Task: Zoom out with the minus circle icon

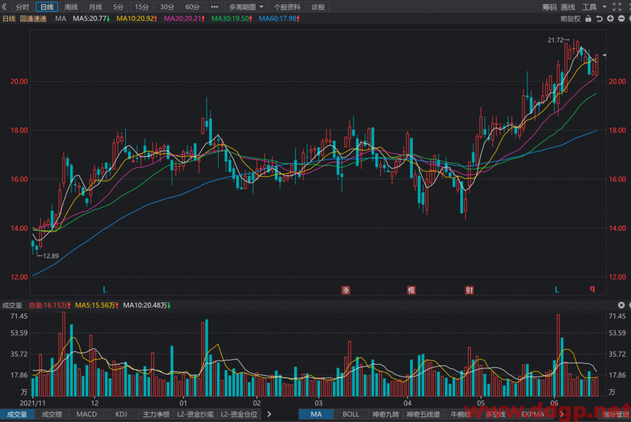Action: pyautogui.click(x=621, y=18)
